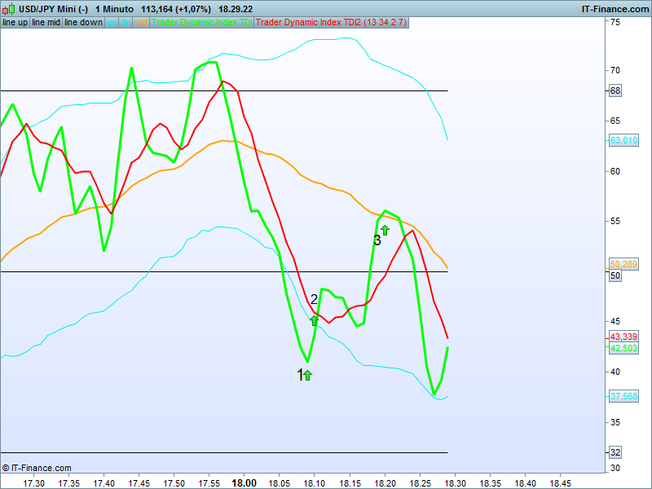Click the 18.30 time axis label
Image resolution: width=652 pixels, height=489 pixels.
[455, 483]
